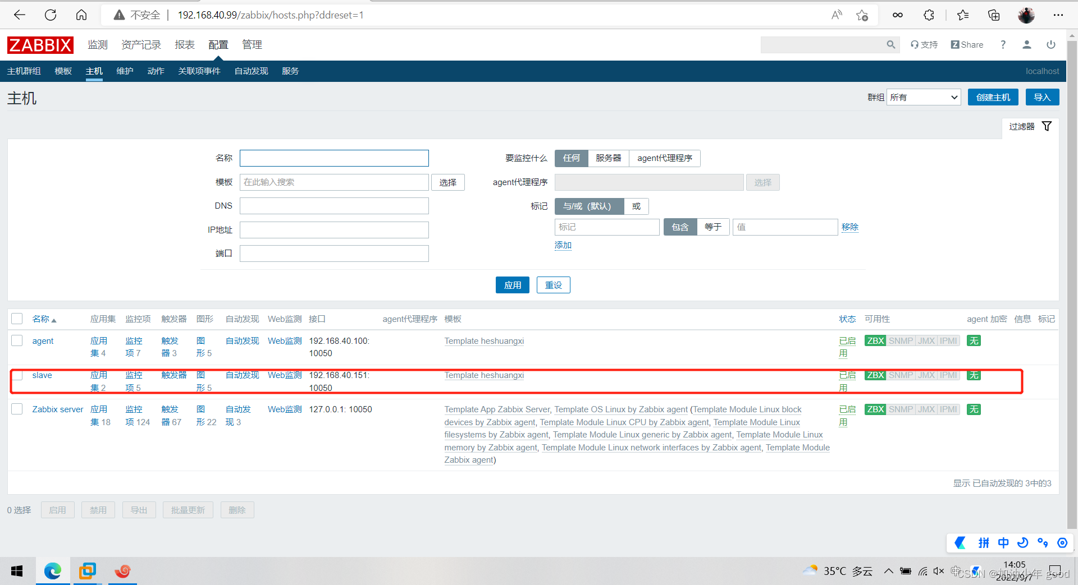The width and height of the screenshot is (1078, 585).
Task: Show hidden system tray icons
Action: (x=888, y=571)
